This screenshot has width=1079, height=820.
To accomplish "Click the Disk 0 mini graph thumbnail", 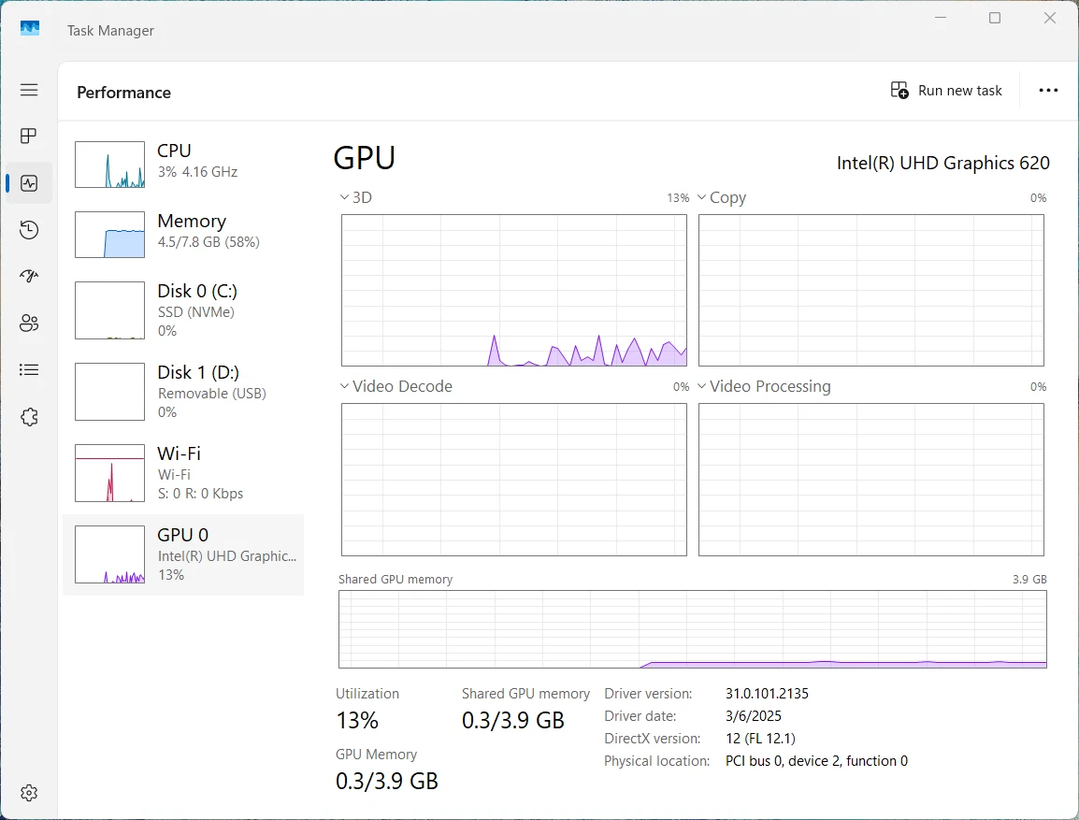I will pos(110,310).
